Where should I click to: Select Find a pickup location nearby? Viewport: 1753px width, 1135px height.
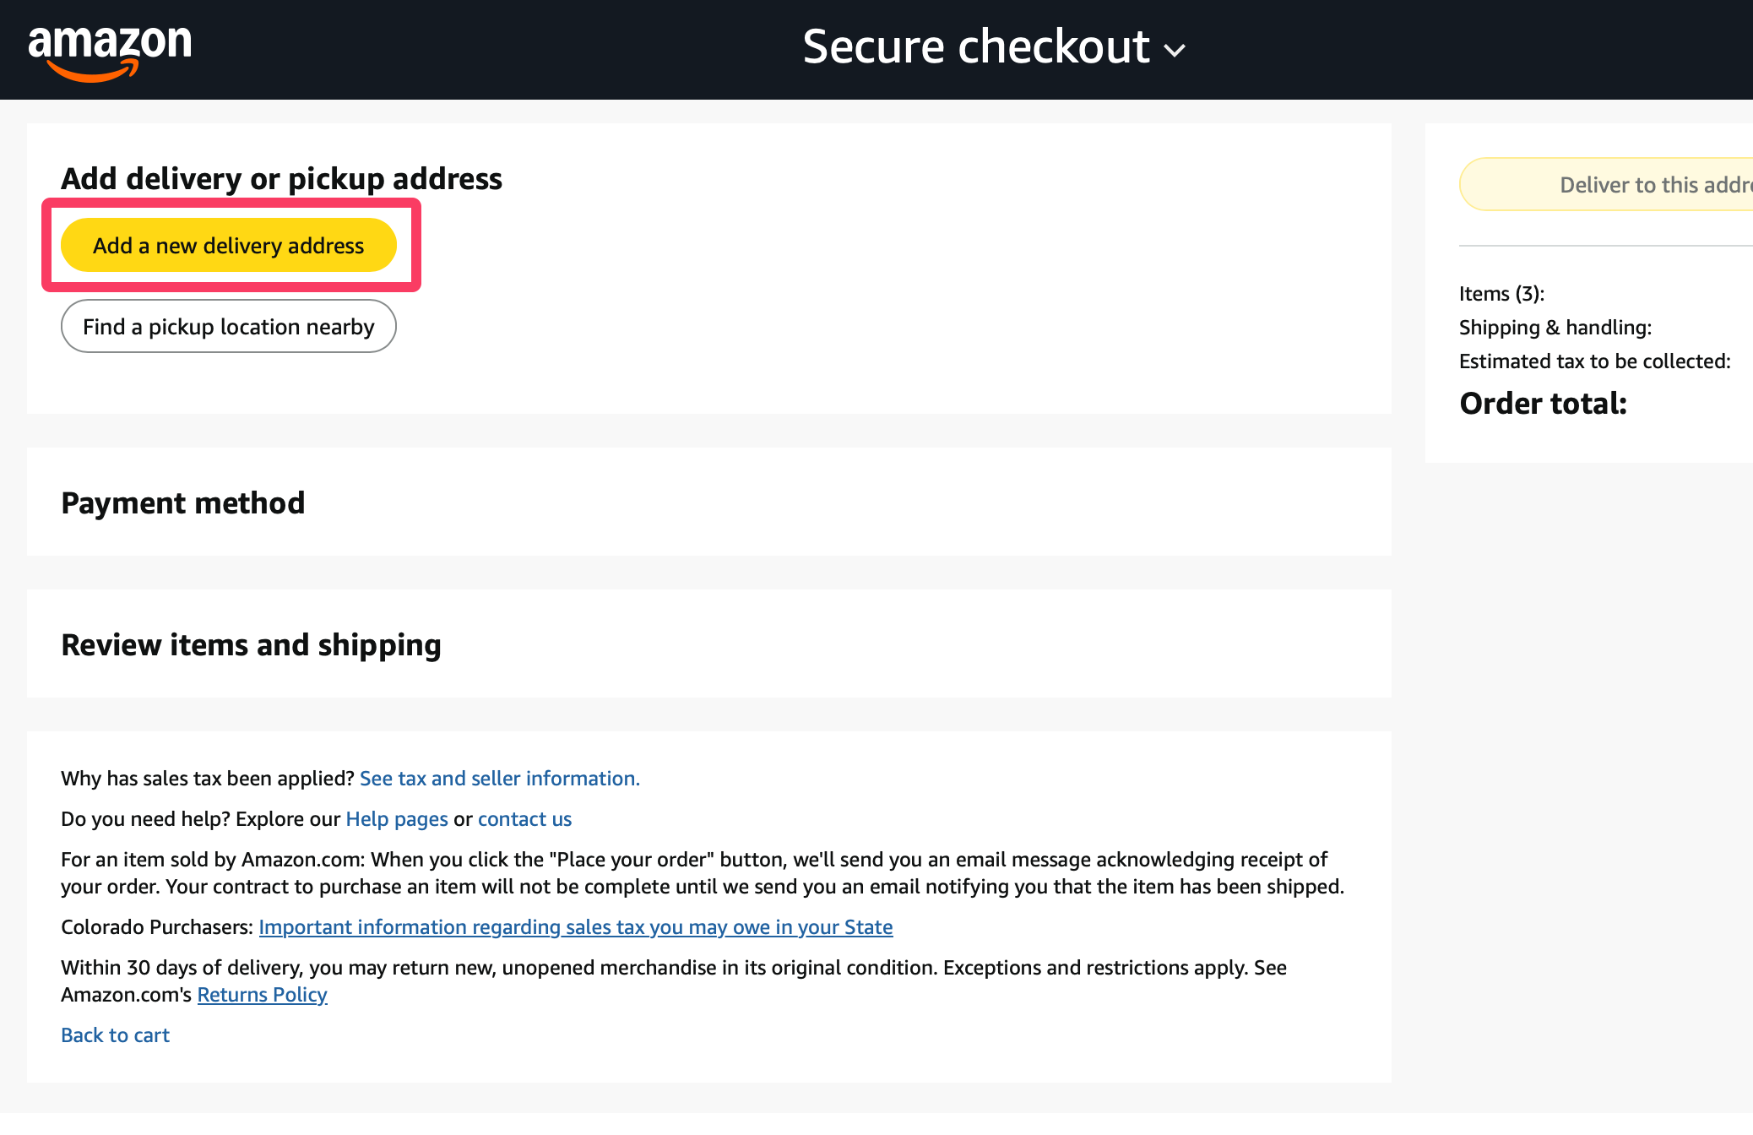tap(228, 327)
